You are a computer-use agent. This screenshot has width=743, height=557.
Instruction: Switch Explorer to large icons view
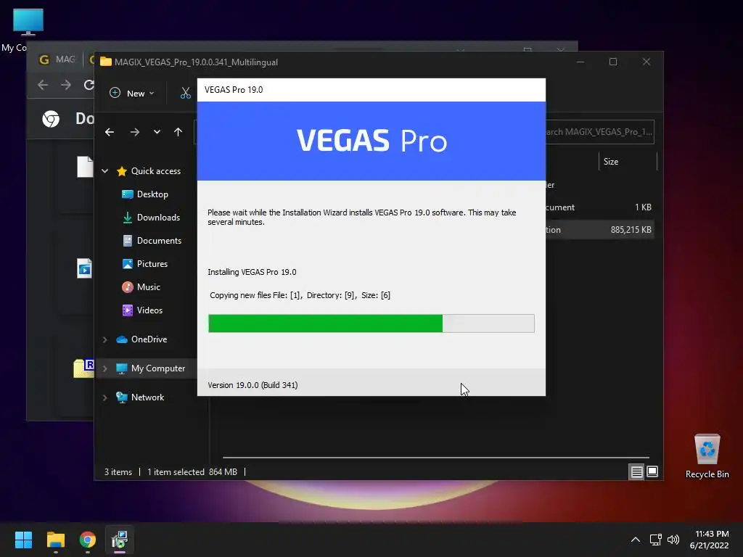tap(652, 471)
